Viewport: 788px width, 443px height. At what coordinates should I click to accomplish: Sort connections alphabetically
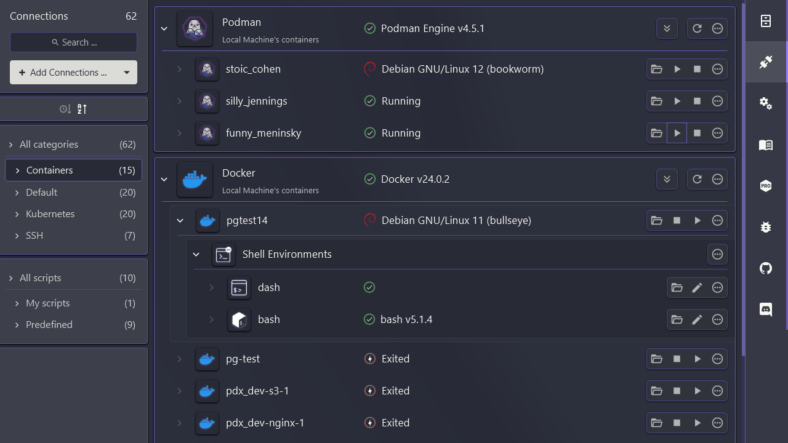(82, 109)
